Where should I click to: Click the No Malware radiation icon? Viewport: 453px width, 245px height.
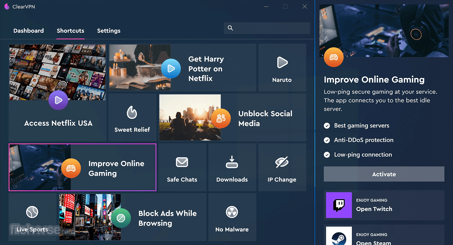pyautogui.click(x=232, y=212)
